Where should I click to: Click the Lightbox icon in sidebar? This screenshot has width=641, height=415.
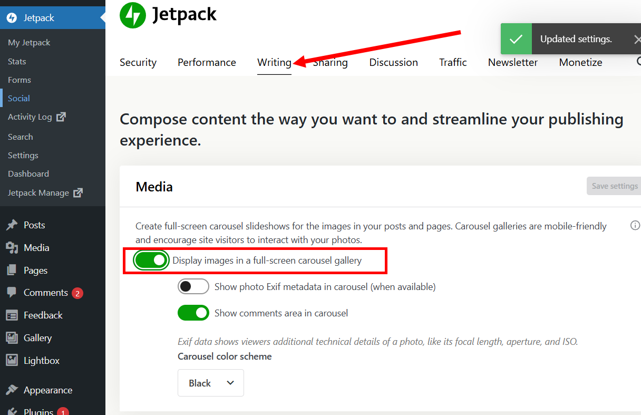click(12, 361)
